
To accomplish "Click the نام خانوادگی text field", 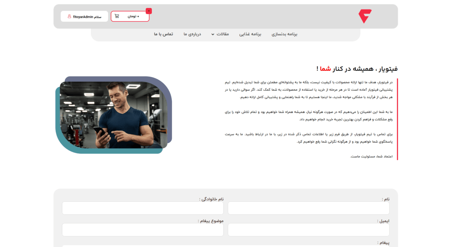I will click(x=143, y=208).
